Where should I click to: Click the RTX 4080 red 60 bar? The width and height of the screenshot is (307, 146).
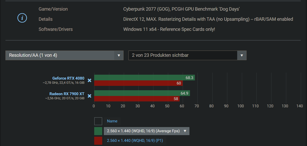138,83
